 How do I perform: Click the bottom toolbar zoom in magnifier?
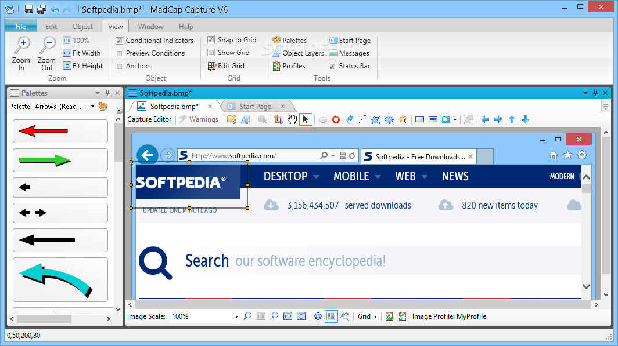tap(274, 316)
